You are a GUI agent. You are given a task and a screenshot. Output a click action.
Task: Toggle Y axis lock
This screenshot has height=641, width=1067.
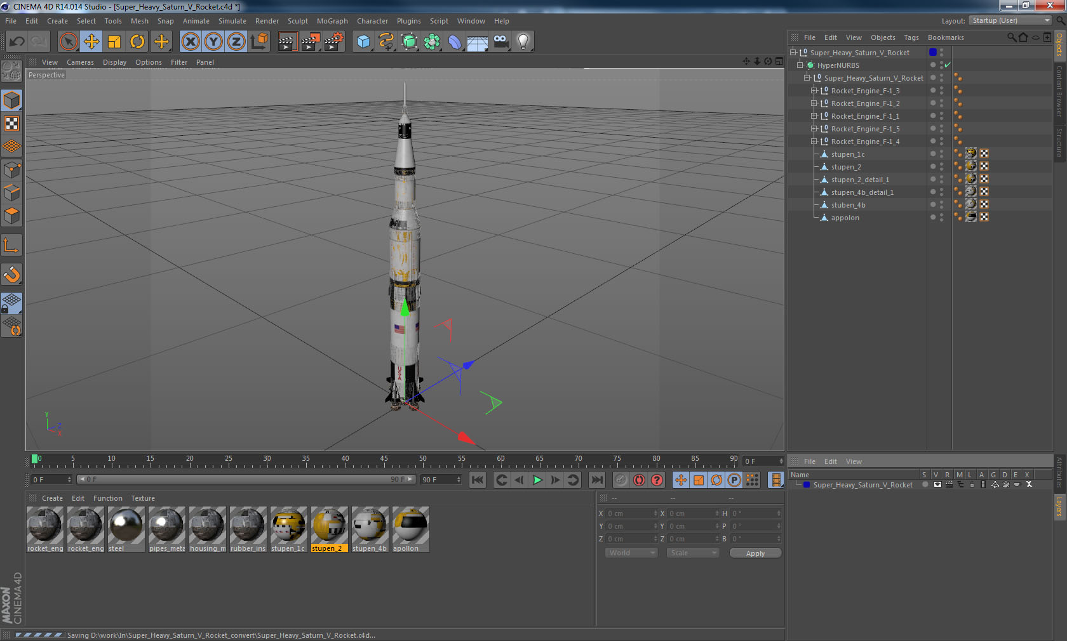pos(213,42)
